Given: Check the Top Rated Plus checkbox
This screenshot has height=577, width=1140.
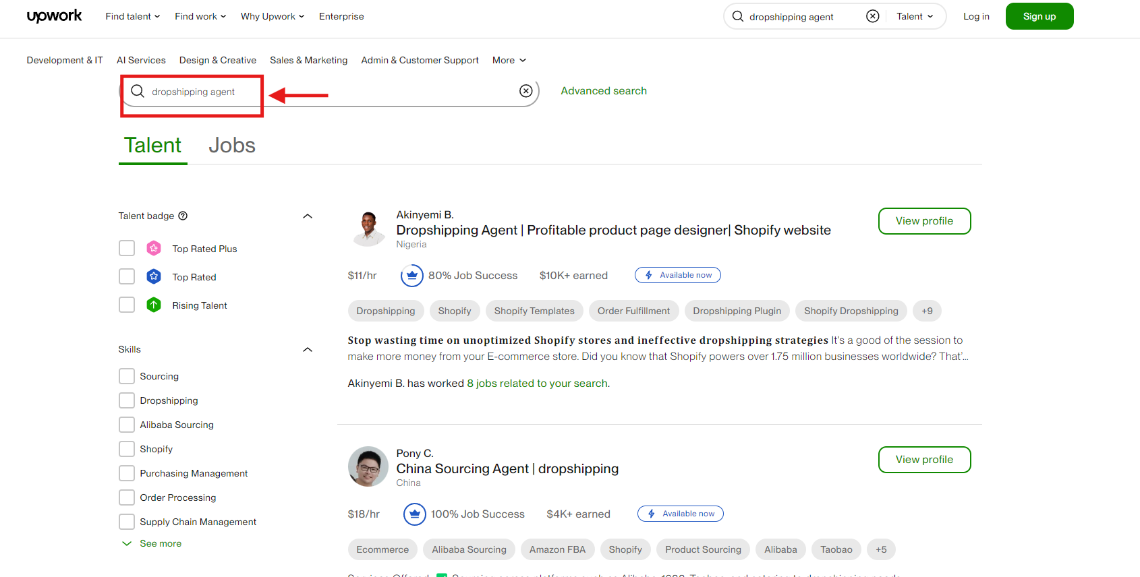Looking at the screenshot, I should point(127,248).
